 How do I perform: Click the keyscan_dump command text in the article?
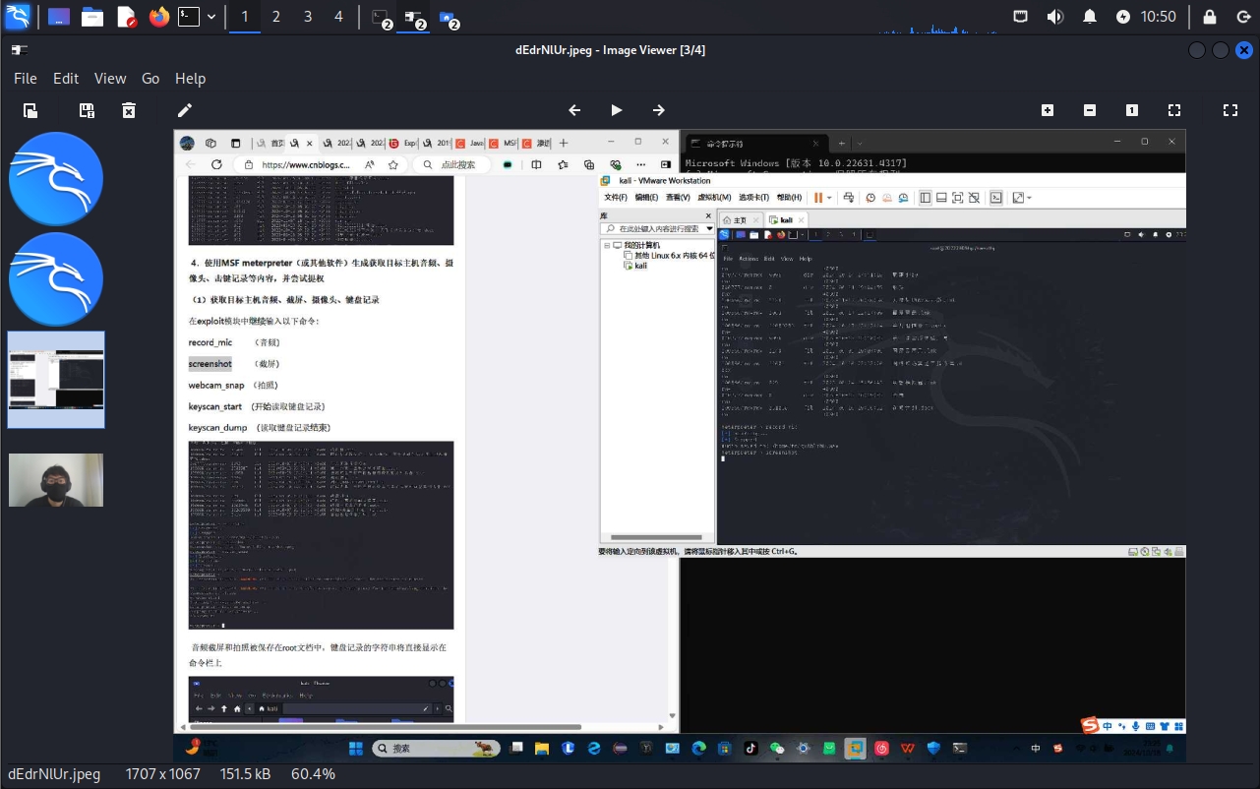tap(218, 428)
